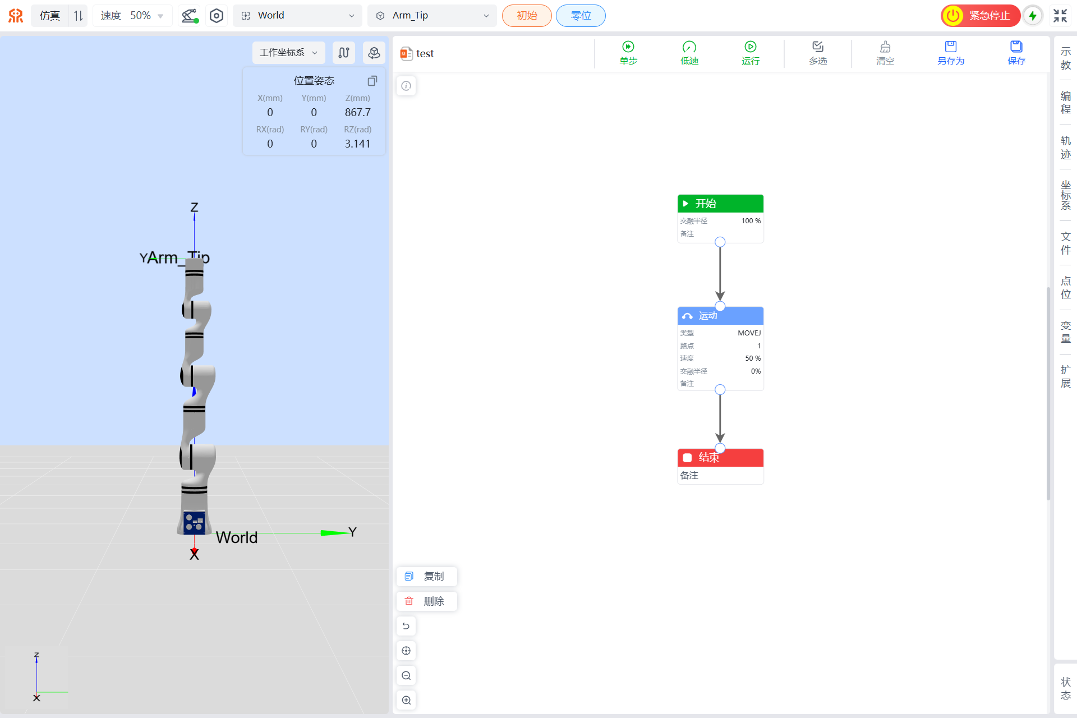1077x718 pixels.
Task: Click the low-speed (低速) run icon
Action: pyautogui.click(x=689, y=47)
